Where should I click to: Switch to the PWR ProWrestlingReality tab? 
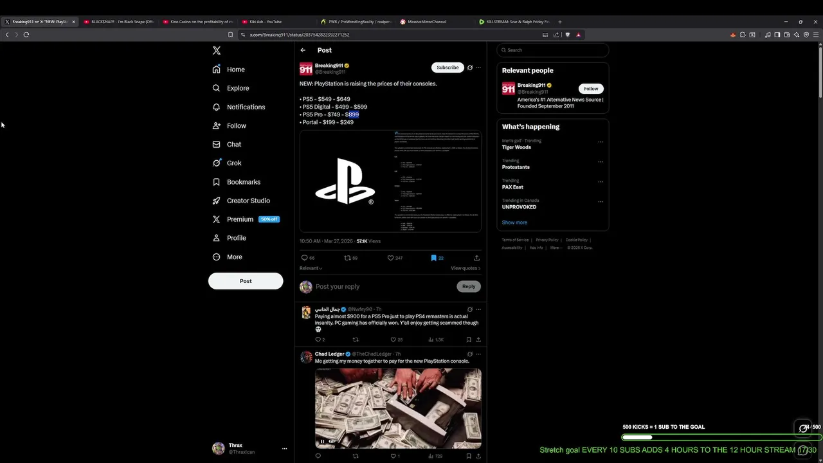click(x=356, y=22)
